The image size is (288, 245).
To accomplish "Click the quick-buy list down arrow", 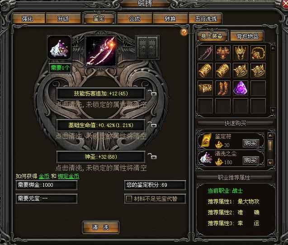I will coord(270,163).
